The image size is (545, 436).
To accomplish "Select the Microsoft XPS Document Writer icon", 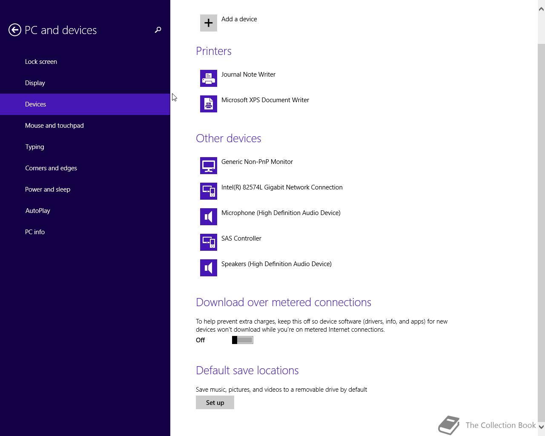I will click(209, 104).
